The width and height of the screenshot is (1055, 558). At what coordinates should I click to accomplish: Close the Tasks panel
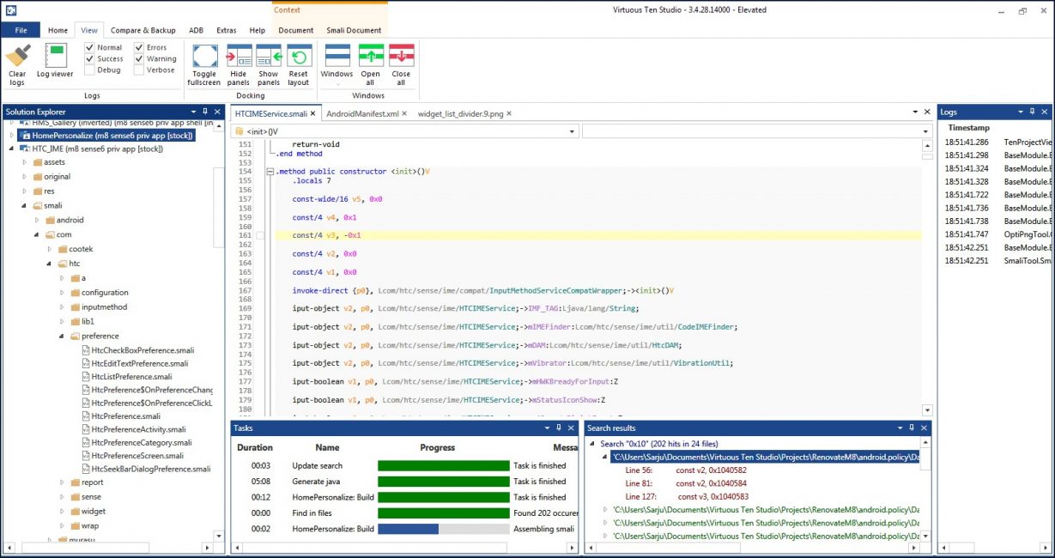pyautogui.click(x=571, y=428)
